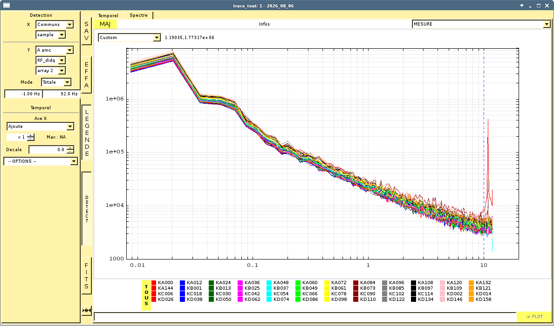Screen dimensions: 554x326
Task: Toggle the blue KA012 legend color box
Action: [183, 283]
